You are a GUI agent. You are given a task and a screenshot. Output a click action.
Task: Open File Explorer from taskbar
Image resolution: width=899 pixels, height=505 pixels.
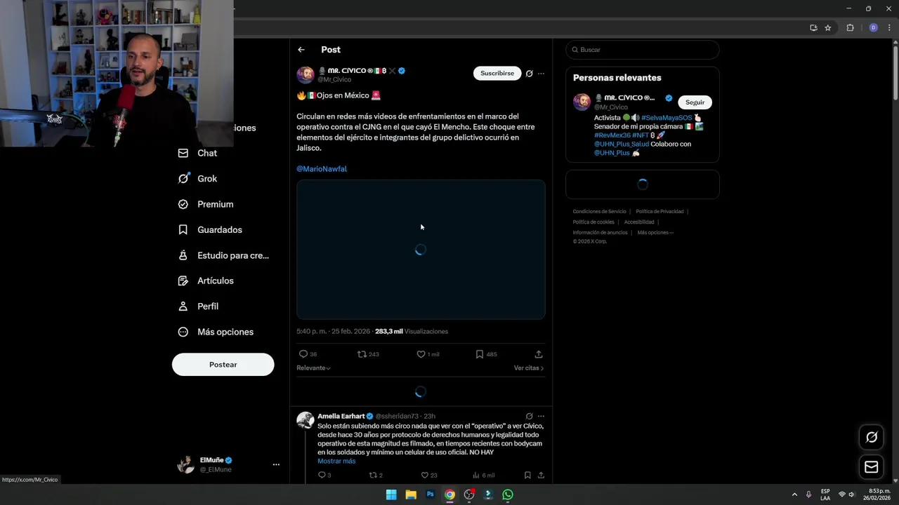click(x=411, y=494)
